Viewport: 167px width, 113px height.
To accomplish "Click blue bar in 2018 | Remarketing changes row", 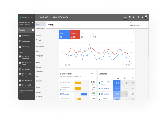I will tap(84, 94).
